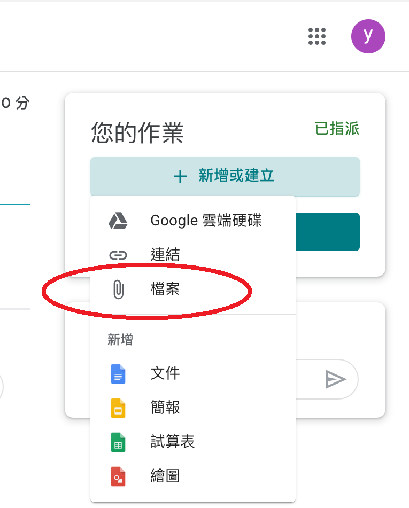Open the purple 'y' account avatar
Viewport: 409px width, 508px height.
(368, 36)
